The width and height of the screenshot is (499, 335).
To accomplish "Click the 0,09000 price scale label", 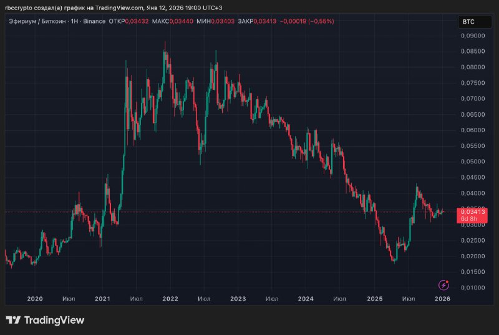I will [472, 36].
